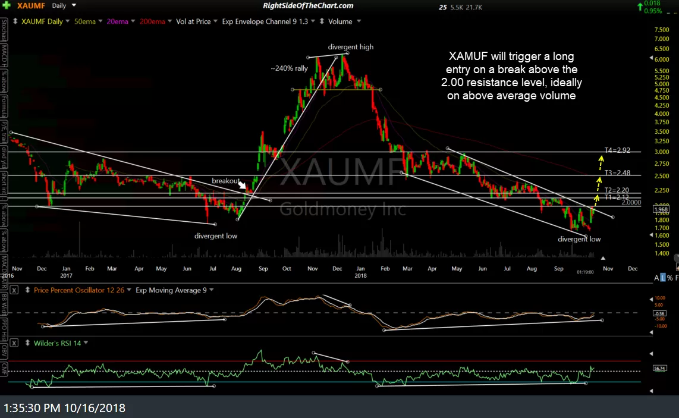Click the Vol at Price indicator label
679x418 pixels.
tap(193, 21)
